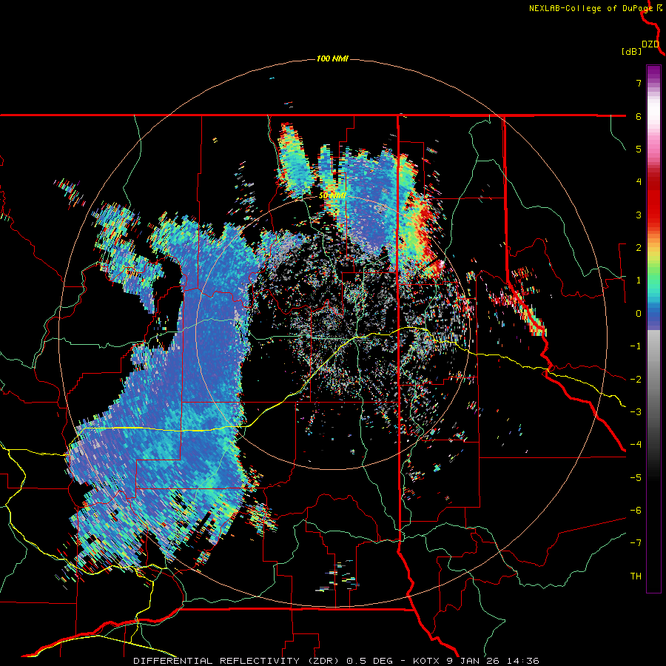Click the 4 value on color scale
This screenshot has width=666, height=666.
point(639,182)
